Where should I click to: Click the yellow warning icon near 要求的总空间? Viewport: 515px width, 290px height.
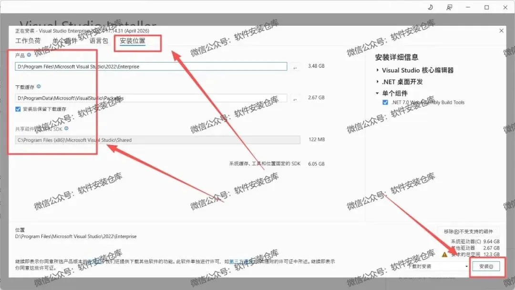(x=444, y=255)
